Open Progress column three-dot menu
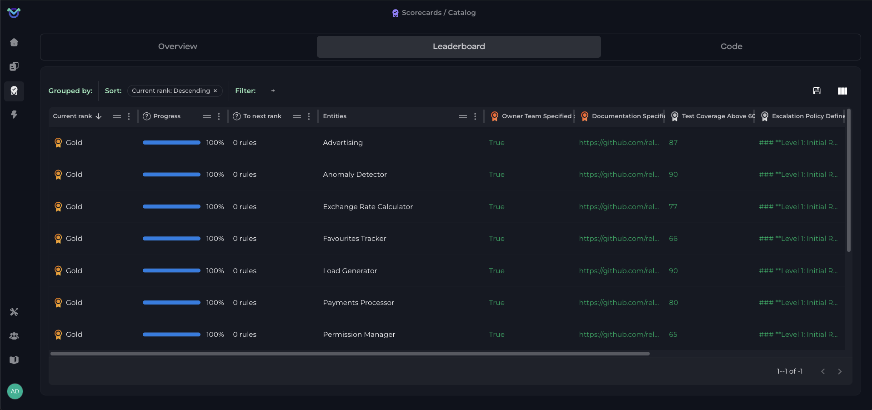The height and width of the screenshot is (410, 872). pos(219,116)
